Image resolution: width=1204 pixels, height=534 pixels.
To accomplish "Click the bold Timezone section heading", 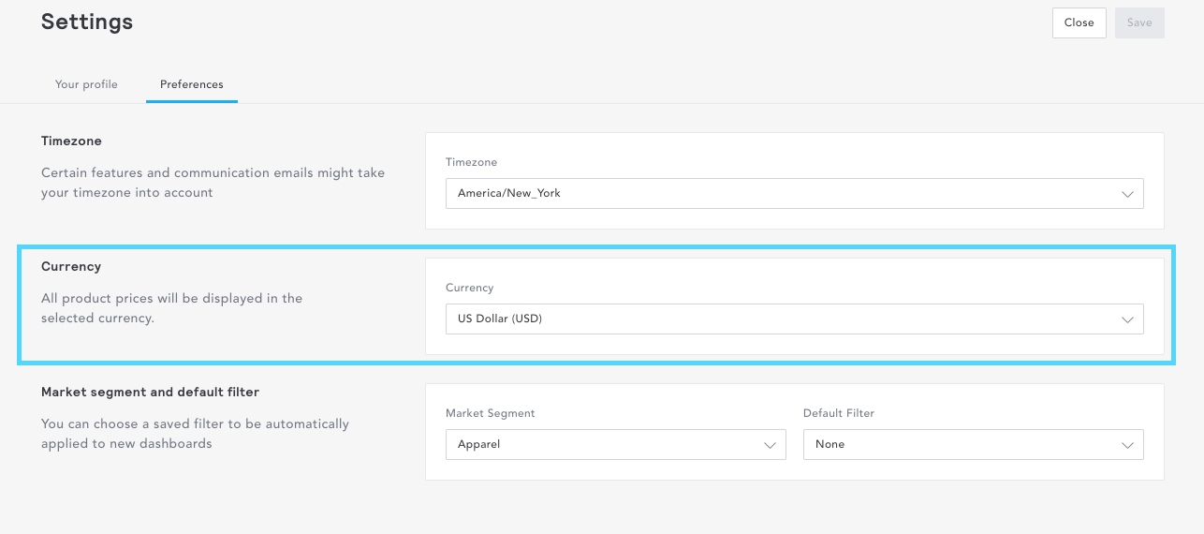I will pos(71,141).
